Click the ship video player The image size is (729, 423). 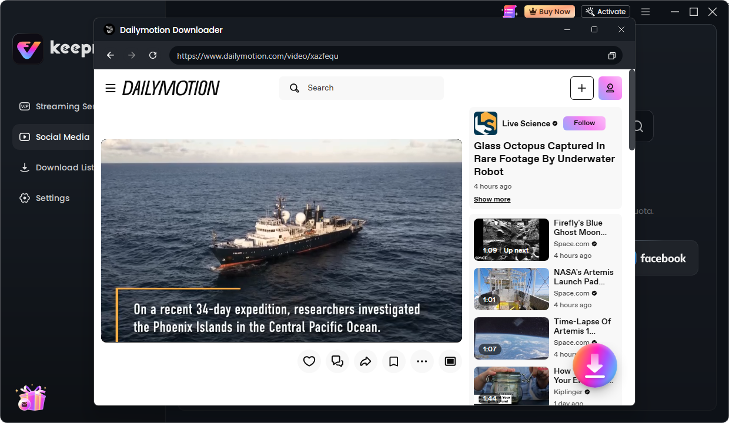[x=282, y=241]
